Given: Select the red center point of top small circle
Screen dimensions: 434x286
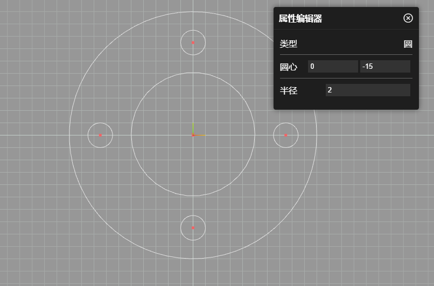Looking at the screenshot, I should coord(193,42).
